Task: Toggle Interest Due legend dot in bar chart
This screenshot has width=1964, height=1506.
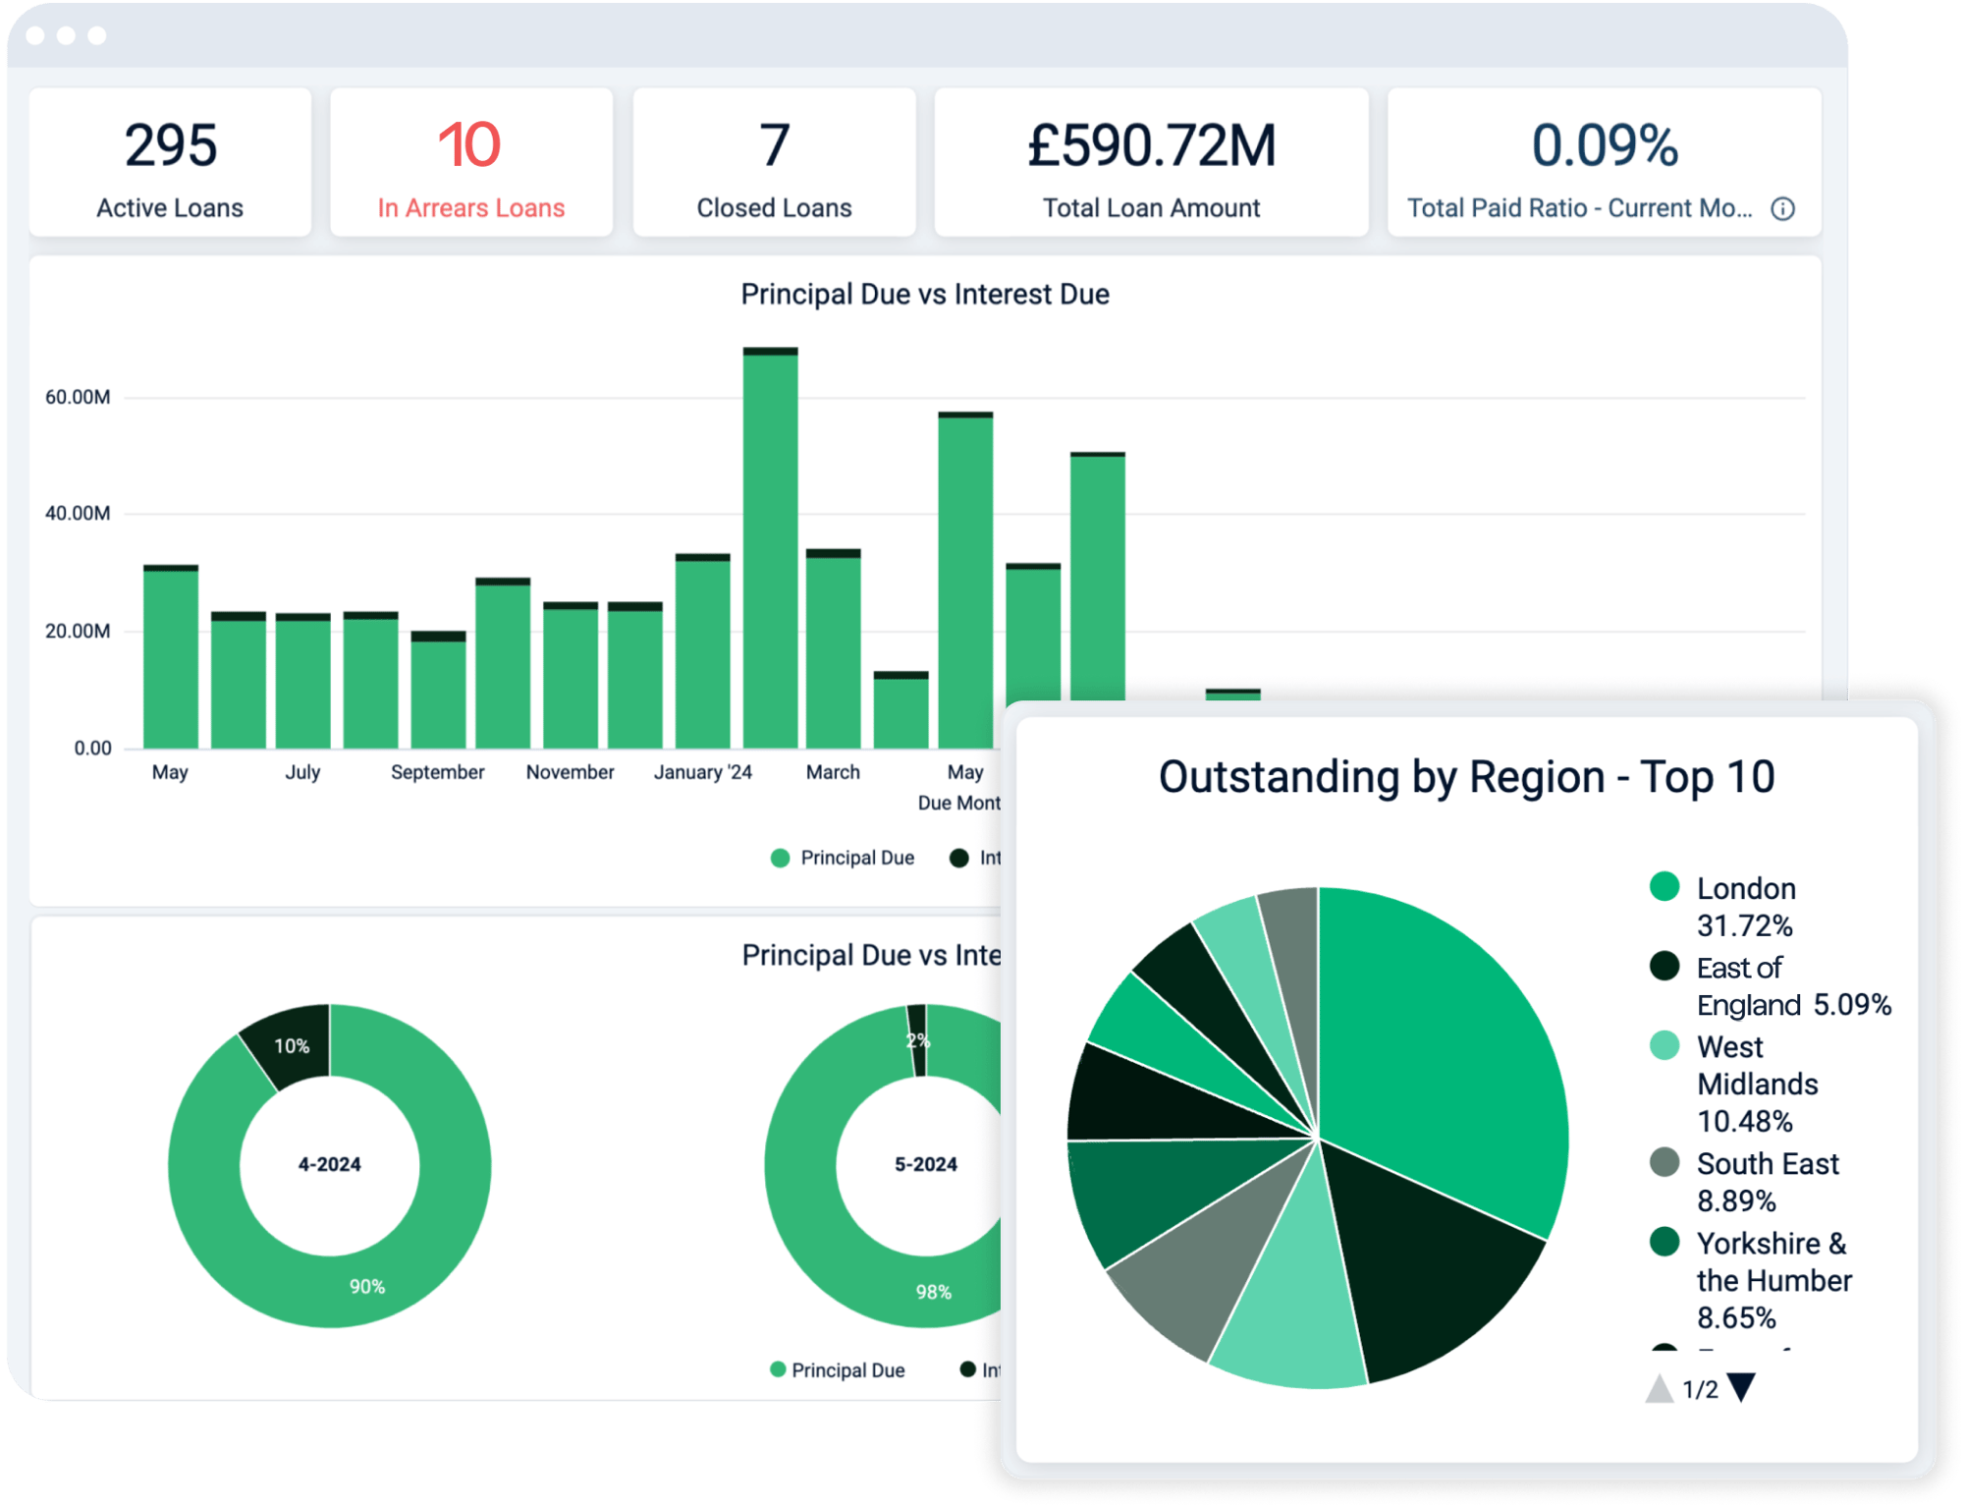Action: tap(959, 858)
